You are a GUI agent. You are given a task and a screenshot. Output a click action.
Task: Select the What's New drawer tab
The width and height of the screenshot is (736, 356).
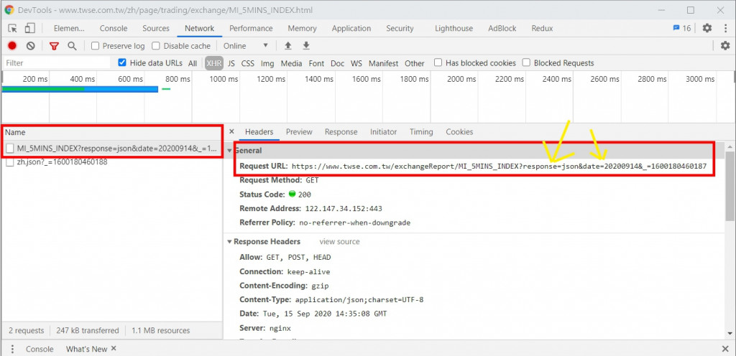[86, 349]
